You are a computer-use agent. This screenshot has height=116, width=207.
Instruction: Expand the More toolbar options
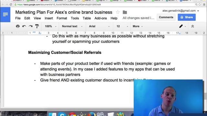click(x=138, y=26)
